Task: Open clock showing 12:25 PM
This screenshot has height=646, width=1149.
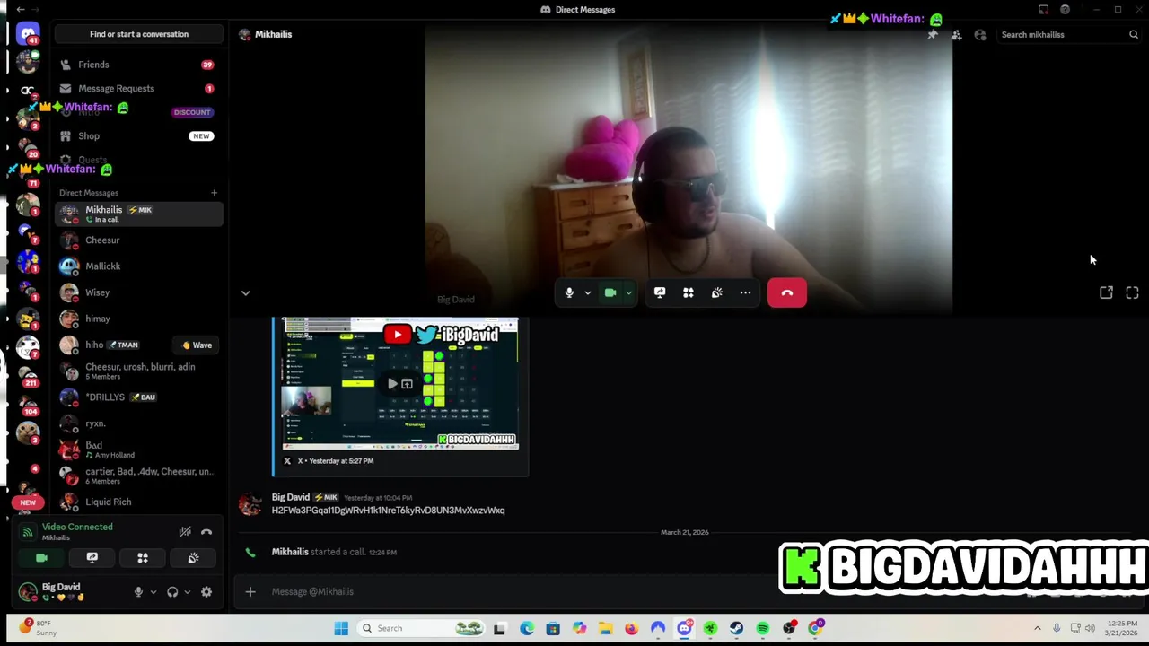Action: 1122,628
